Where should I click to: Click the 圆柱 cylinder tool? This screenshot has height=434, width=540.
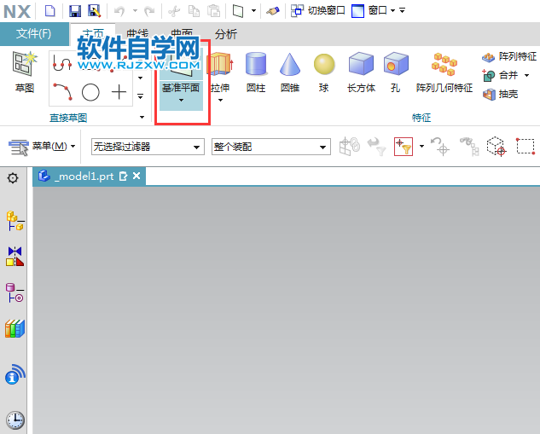(x=256, y=72)
